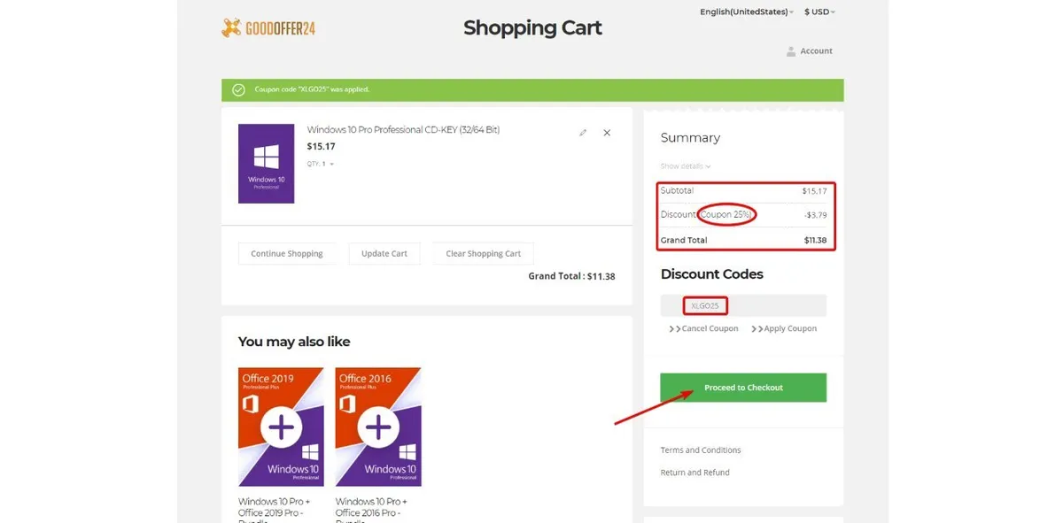This screenshot has height=523, width=1063.
Task: Open the USD currency dropdown
Action: point(819,12)
